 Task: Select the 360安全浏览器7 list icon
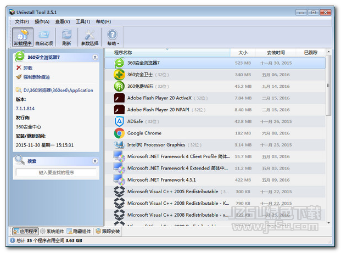[119, 63]
